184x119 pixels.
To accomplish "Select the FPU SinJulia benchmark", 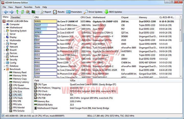I will [x=19, y=111].
